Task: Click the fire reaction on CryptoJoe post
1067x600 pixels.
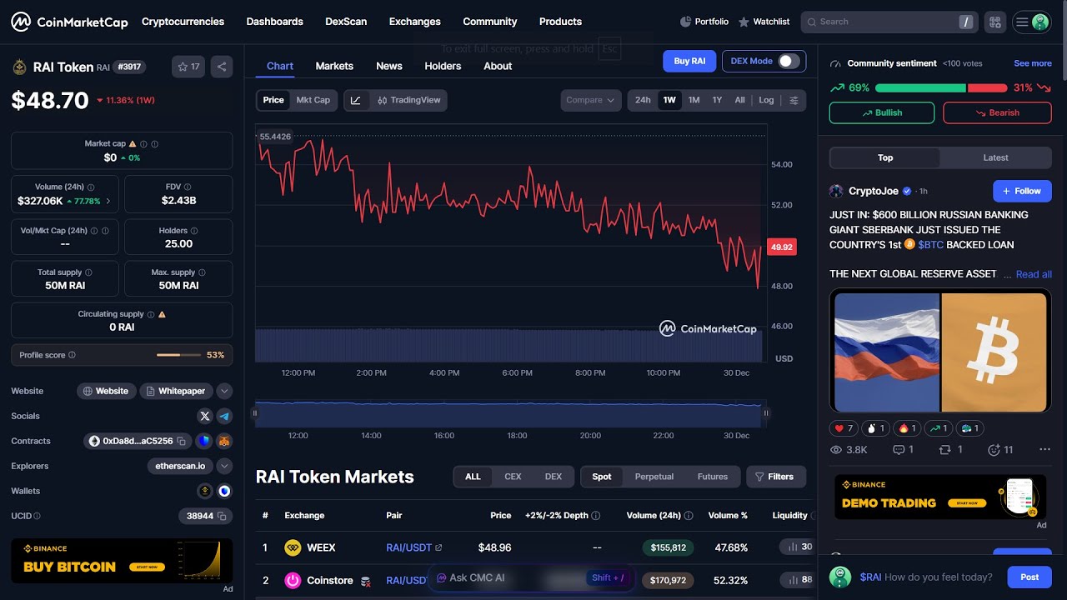Action: 907,428
